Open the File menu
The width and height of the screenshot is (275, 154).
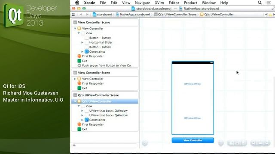[x=103, y=3]
